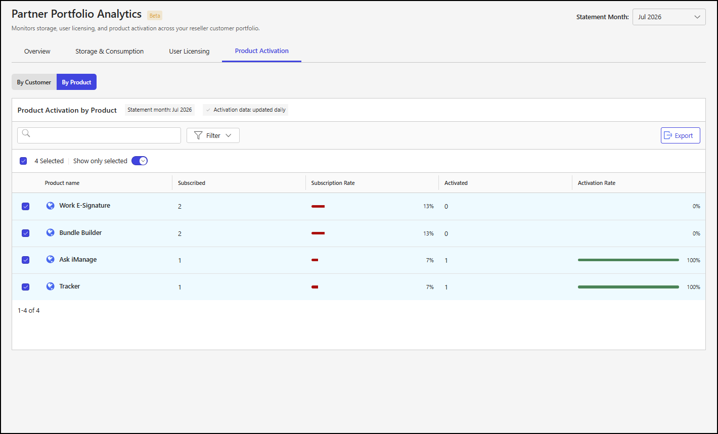This screenshot has height=434, width=718.
Task: Click the 4 Selected label
Action: 49,161
